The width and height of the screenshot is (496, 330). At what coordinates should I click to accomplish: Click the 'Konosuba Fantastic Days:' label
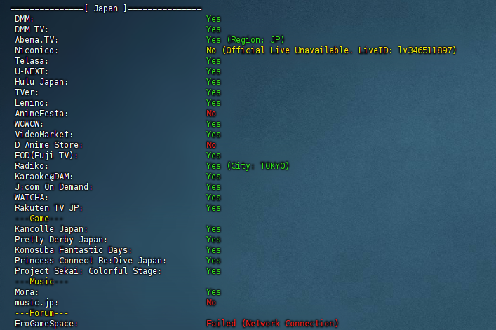point(73,250)
